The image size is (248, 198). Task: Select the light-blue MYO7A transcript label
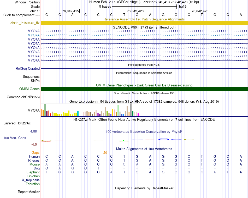click(33, 35)
